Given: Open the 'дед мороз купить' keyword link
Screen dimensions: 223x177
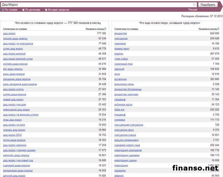Looking at the screenshot, I should [x=13, y=89].
